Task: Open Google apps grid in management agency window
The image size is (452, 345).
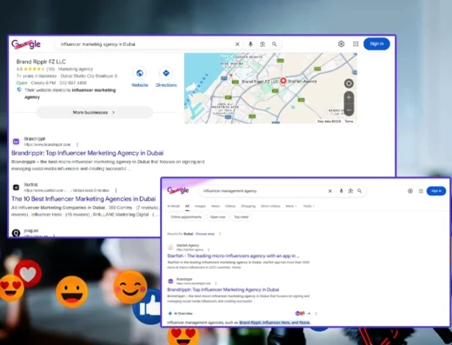Action: 421,191
